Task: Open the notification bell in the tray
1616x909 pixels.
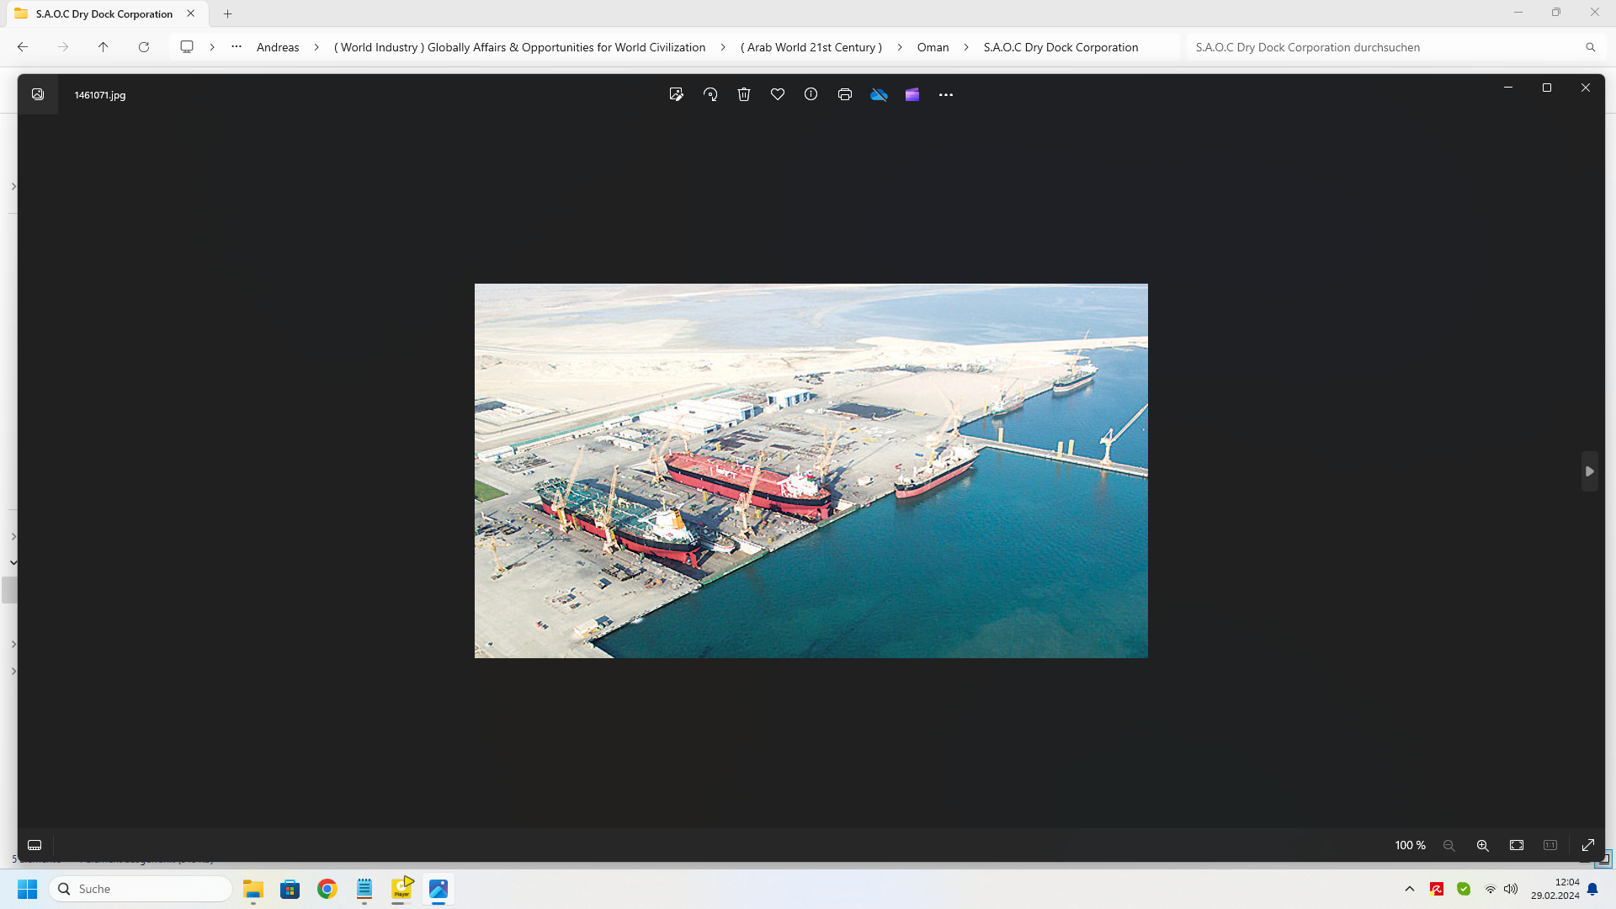Action: coord(1592,889)
